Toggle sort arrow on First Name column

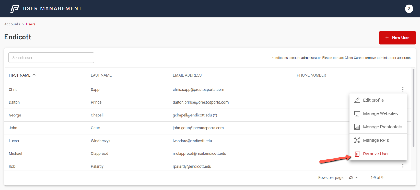coord(34,75)
